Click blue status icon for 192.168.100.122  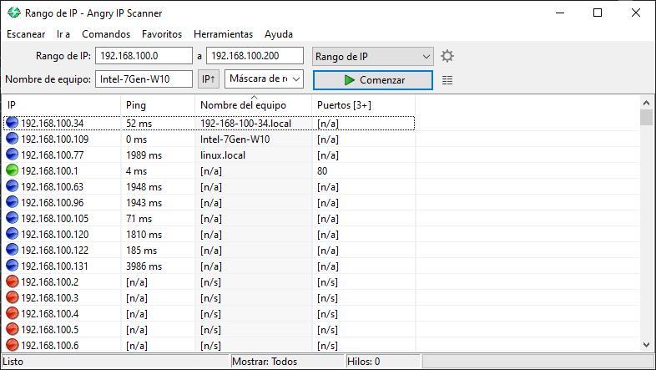[x=13, y=250]
